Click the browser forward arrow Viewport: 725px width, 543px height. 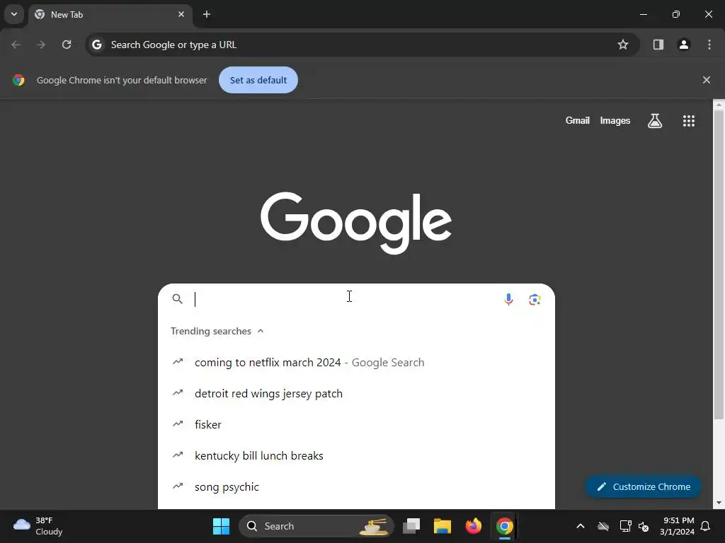point(41,45)
